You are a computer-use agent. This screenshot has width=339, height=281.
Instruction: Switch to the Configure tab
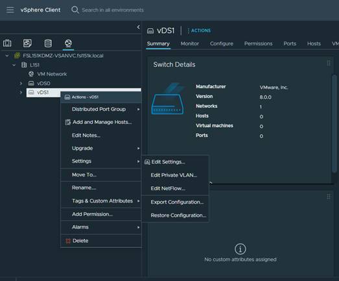[222, 43]
